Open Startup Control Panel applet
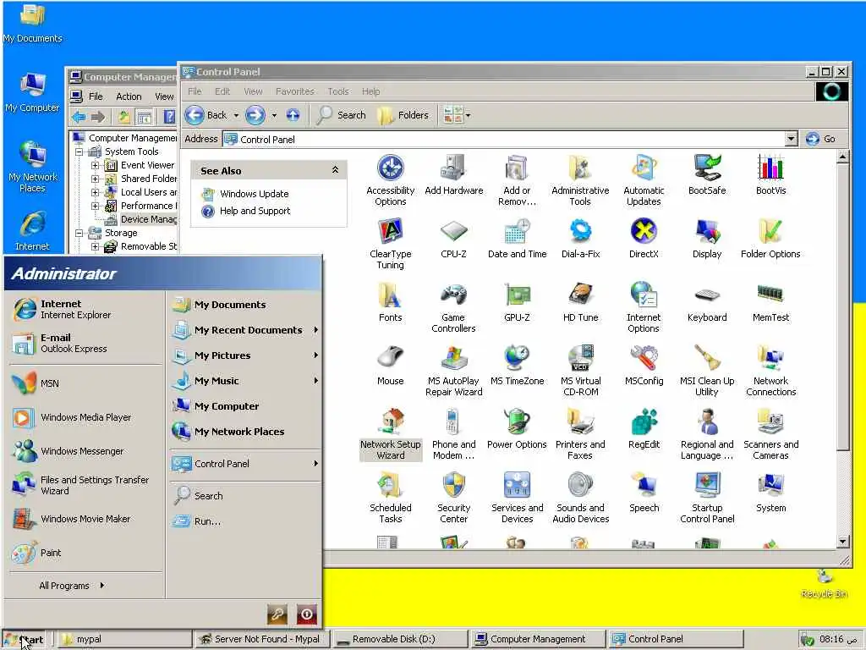866x650 pixels. (707, 498)
